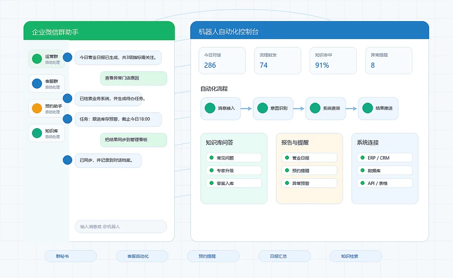Click the arrow between 意图识别 and 系统查询
The width and height of the screenshot is (453, 278).
pos(299,109)
